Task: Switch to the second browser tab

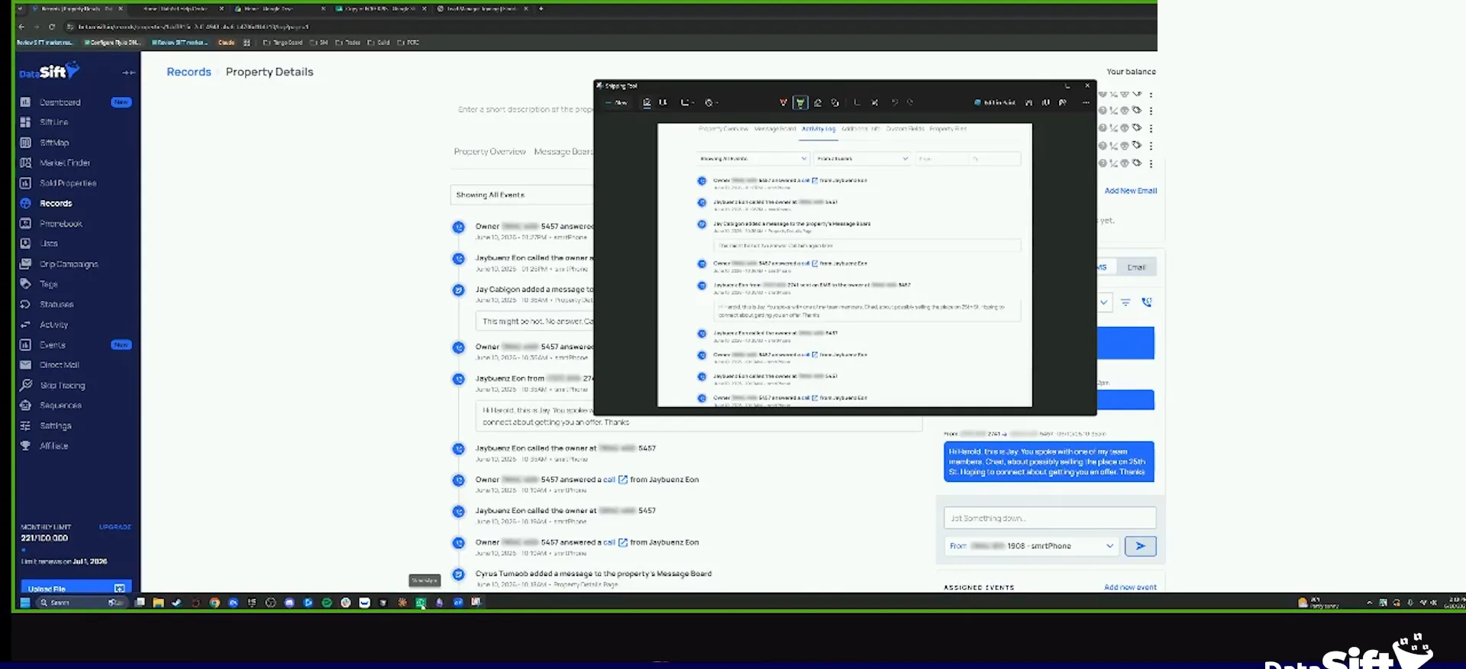Action: point(182,9)
